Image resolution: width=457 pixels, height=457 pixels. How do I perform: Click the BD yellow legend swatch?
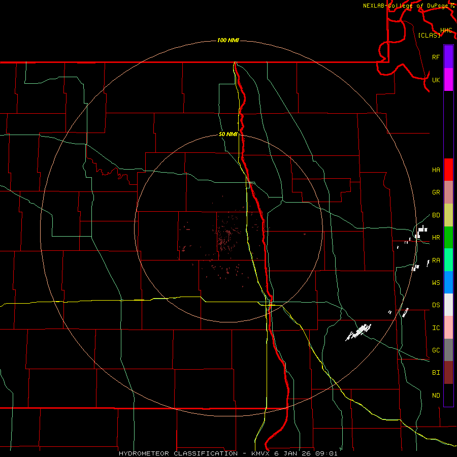point(448,215)
